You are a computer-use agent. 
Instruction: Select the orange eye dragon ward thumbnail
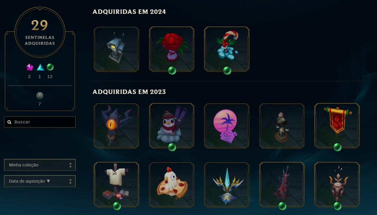[116, 126]
